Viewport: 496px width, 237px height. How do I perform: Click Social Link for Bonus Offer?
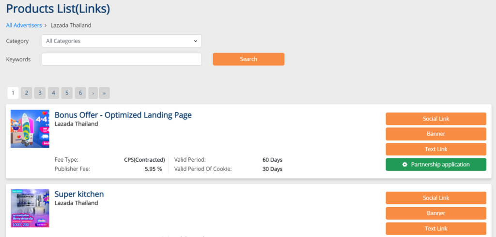[436, 119]
